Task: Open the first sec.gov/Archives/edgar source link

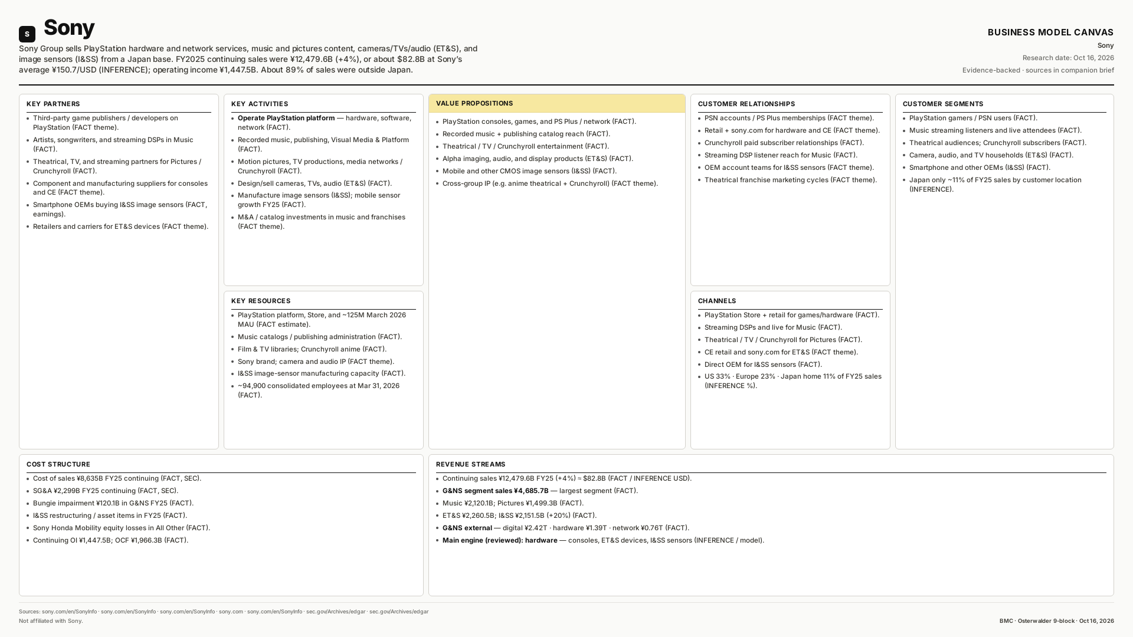Action: tap(336, 612)
